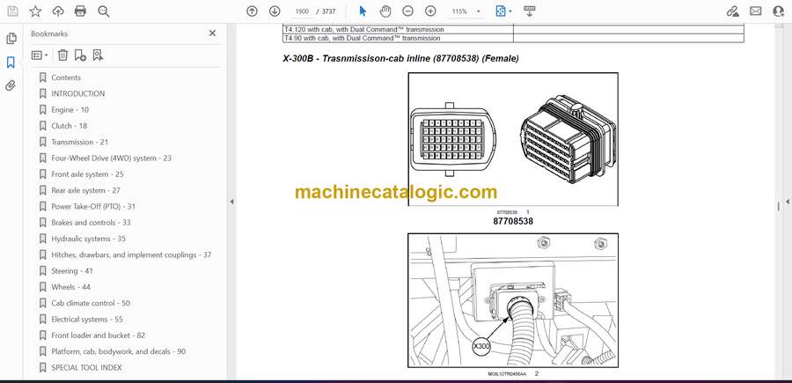Zoom in with the plus button

click(x=430, y=11)
